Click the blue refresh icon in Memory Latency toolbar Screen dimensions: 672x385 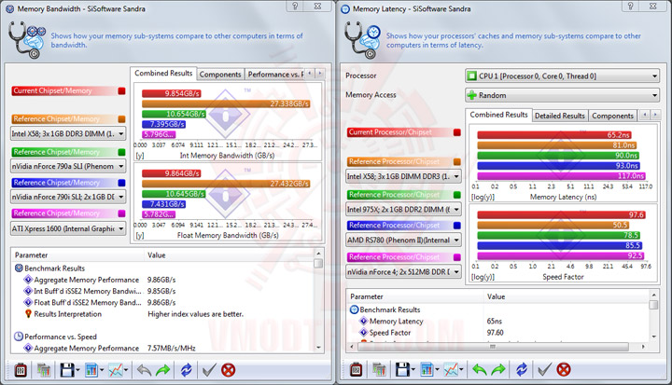(x=522, y=369)
